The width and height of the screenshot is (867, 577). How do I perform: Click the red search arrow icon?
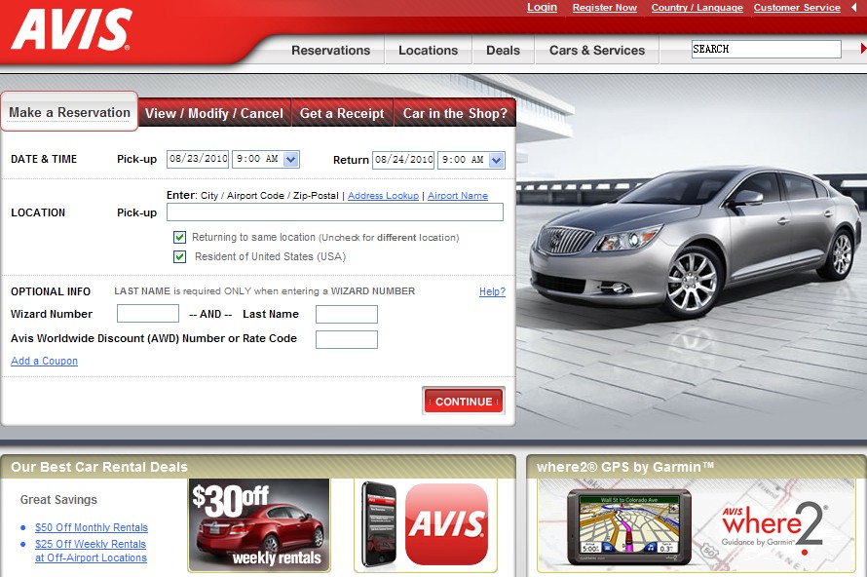coord(862,49)
